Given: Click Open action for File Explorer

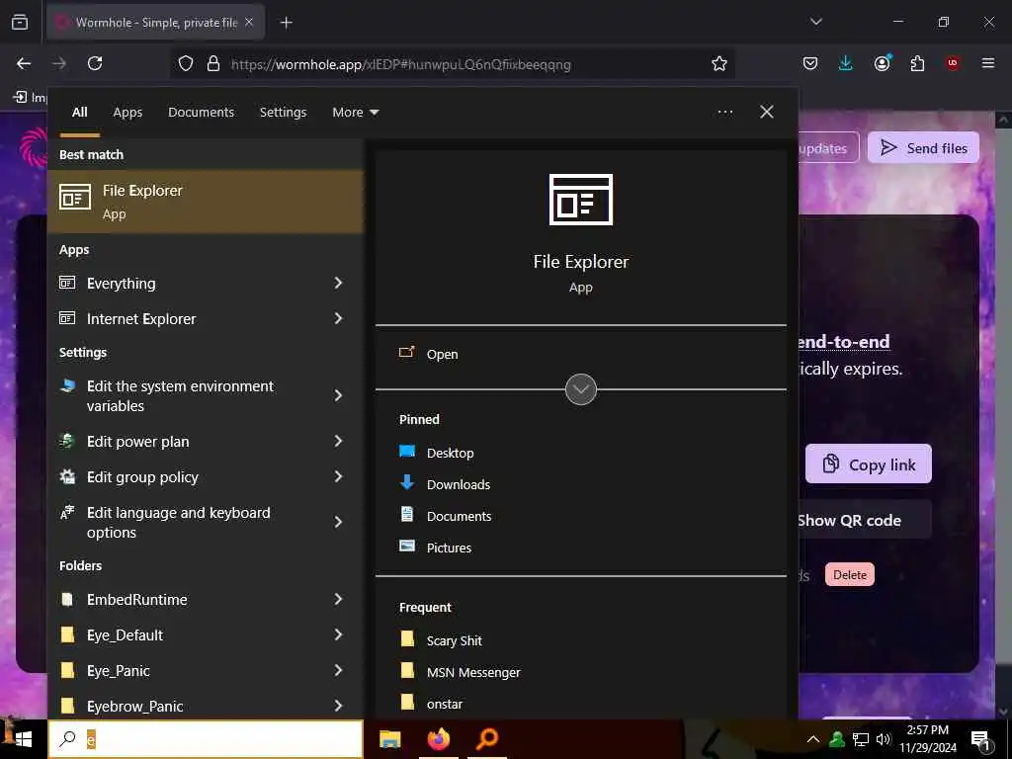Looking at the screenshot, I should tap(442, 355).
